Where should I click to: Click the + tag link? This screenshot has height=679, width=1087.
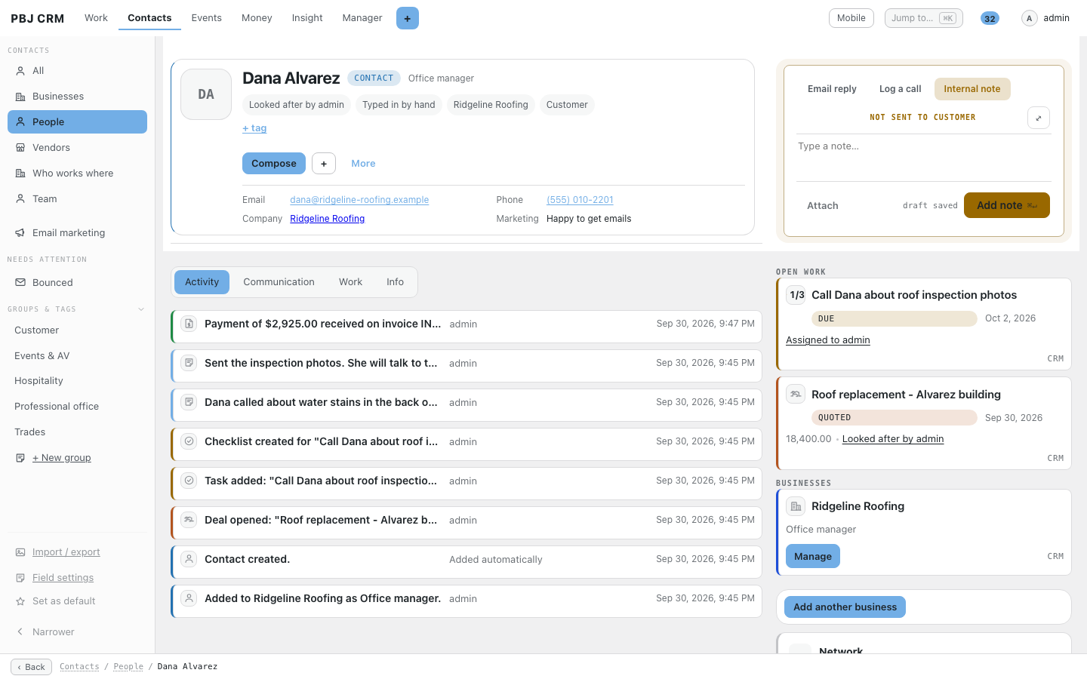pyautogui.click(x=254, y=128)
